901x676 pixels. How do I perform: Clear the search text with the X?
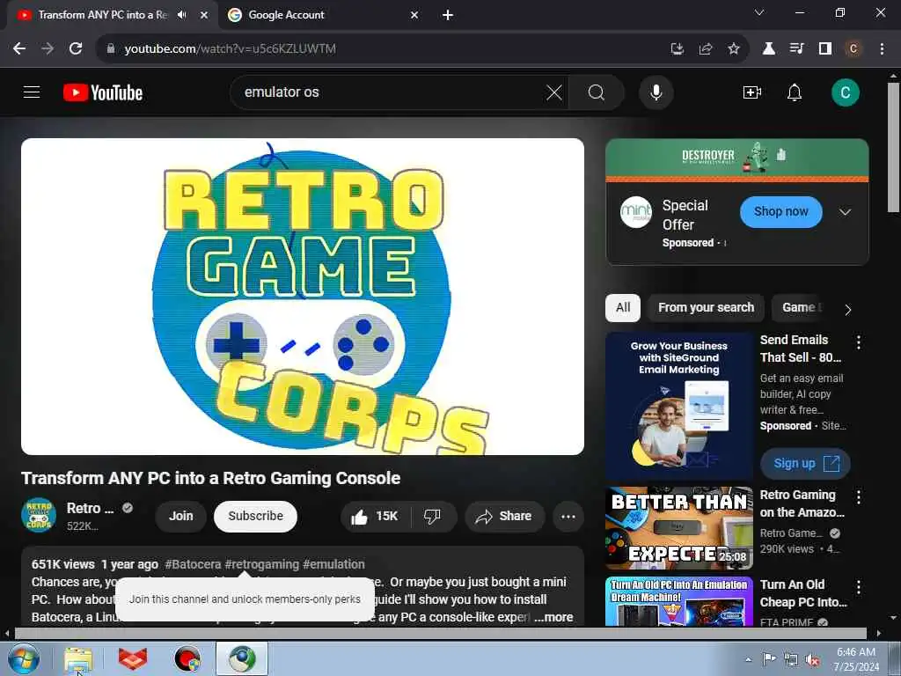(x=554, y=92)
